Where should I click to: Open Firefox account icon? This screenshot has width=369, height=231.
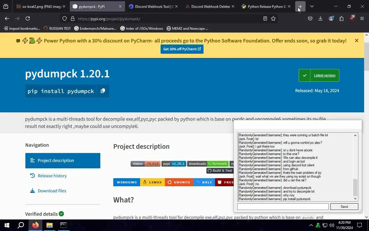[x=331, y=18]
